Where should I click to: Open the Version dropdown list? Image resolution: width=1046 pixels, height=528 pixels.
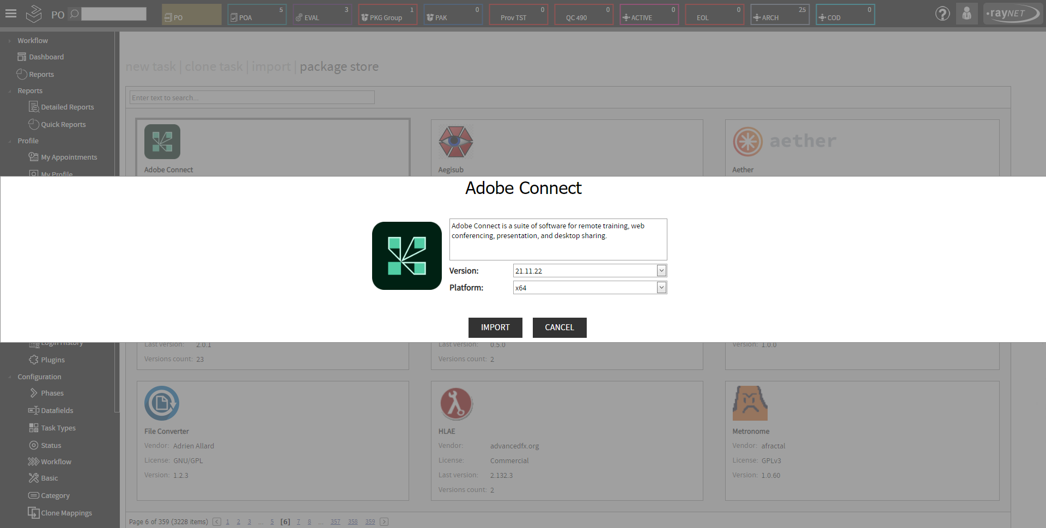click(661, 271)
